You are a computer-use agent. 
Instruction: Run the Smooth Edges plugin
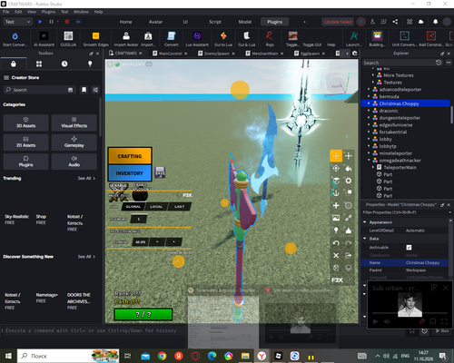pyautogui.click(x=95, y=39)
